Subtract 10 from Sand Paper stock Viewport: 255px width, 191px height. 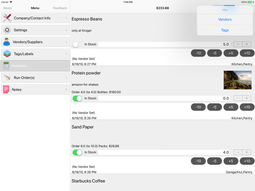tap(198, 161)
